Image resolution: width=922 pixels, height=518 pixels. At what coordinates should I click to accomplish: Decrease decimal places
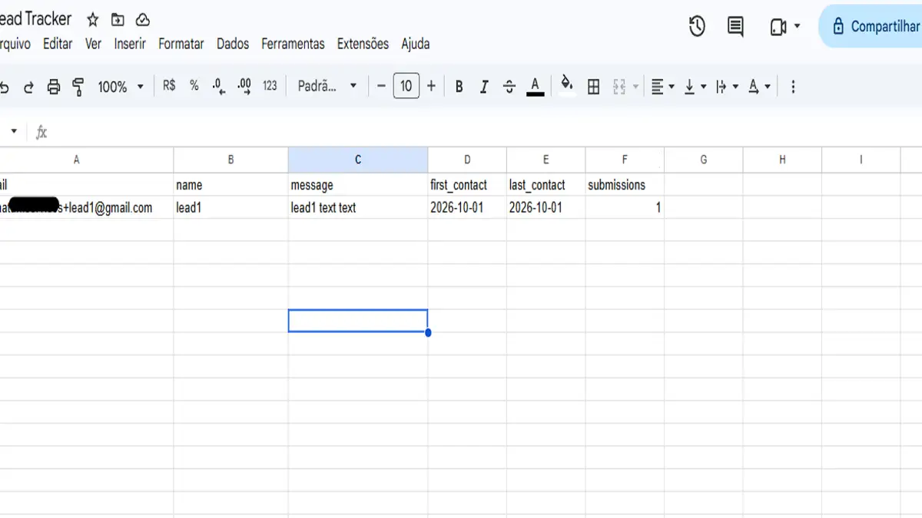tap(219, 87)
